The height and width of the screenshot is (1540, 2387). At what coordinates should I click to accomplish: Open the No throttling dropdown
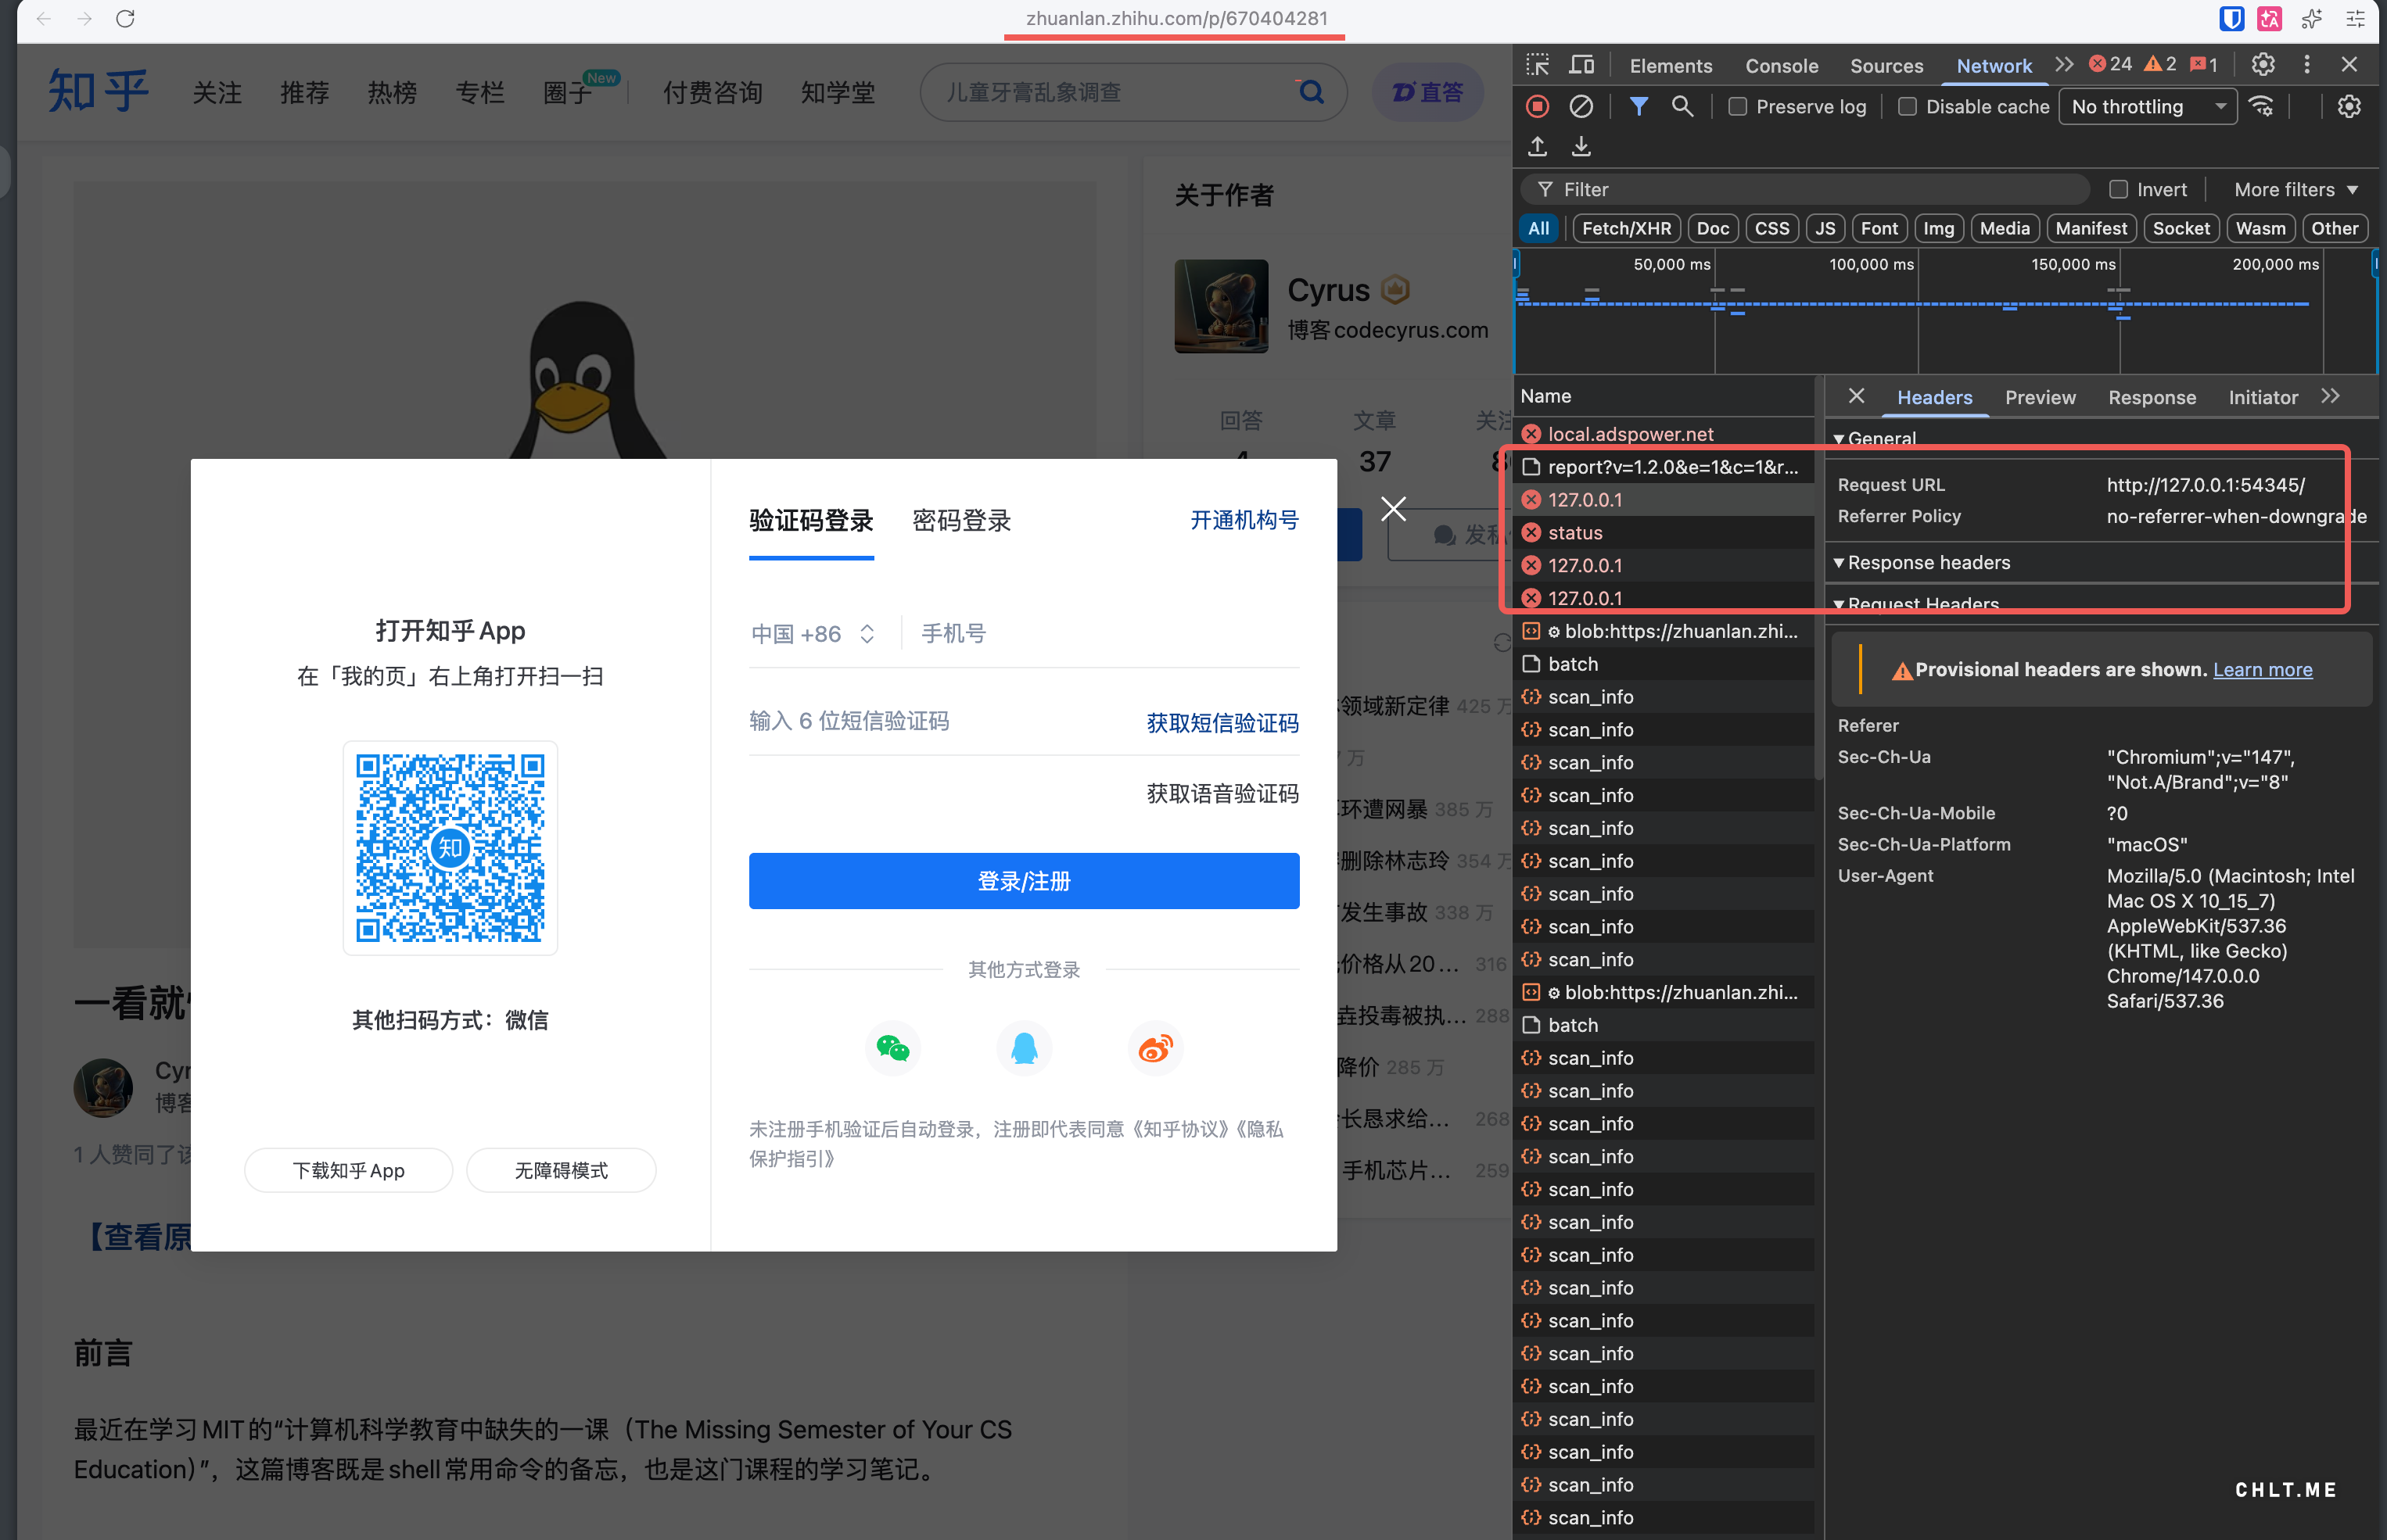(x=2148, y=107)
